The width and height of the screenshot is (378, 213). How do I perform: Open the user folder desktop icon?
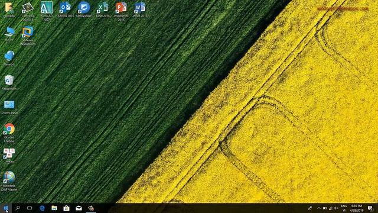[9, 9]
